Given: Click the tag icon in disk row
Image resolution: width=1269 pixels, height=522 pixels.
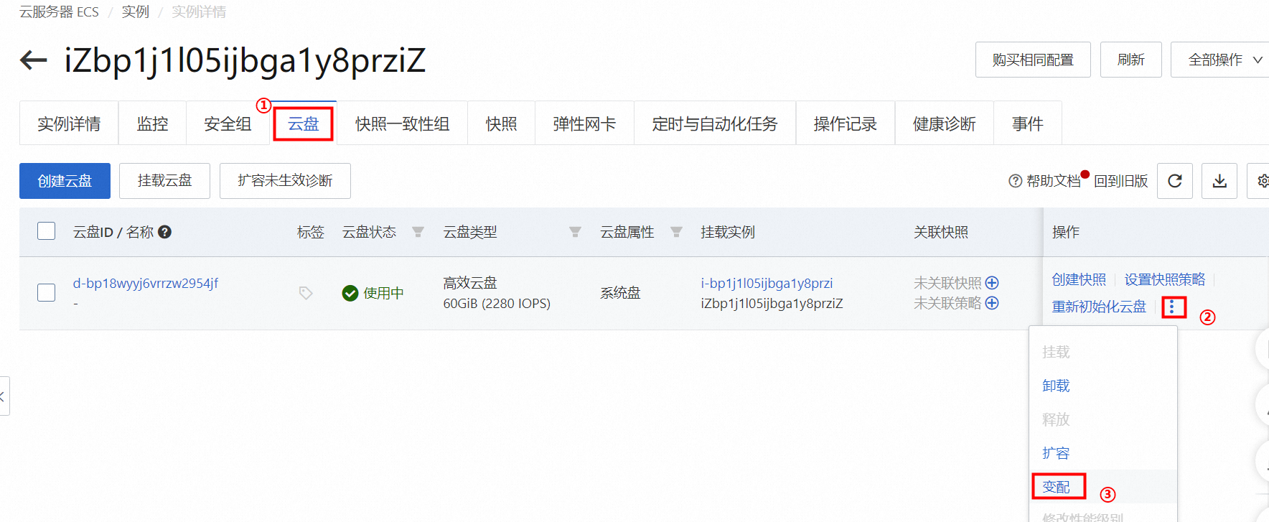Looking at the screenshot, I should click(x=306, y=293).
